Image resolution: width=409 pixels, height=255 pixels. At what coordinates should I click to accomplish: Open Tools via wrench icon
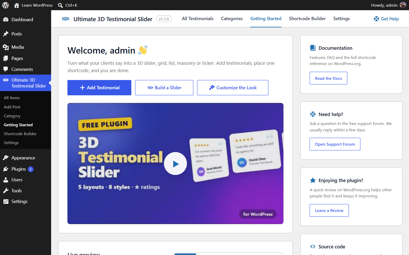click(6, 191)
